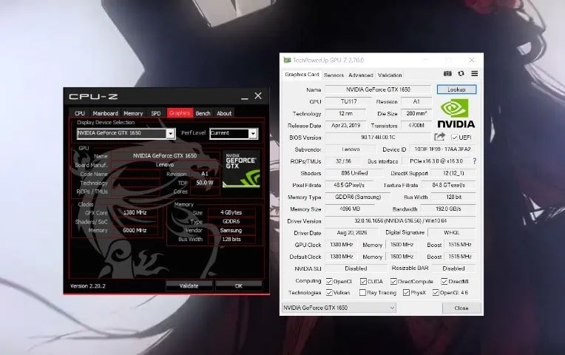Minimize the CPU-Z window
This screenshot has height=355, width=565.
(245, 98)
